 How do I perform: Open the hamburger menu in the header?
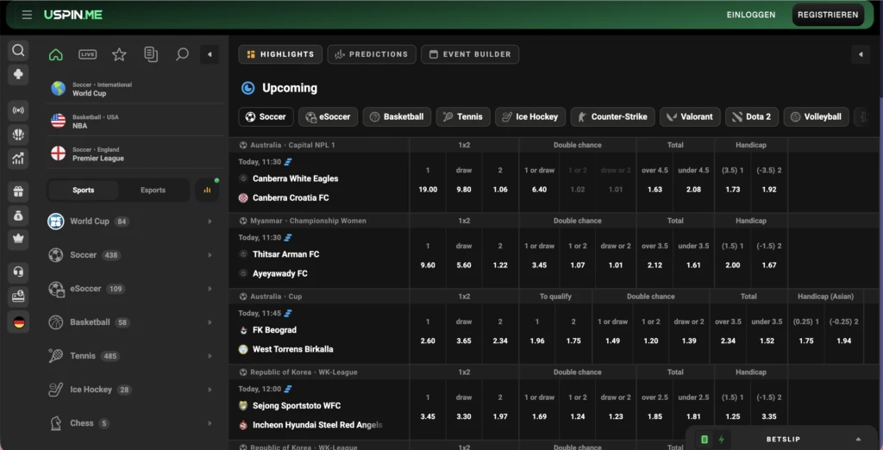pyautogui.click(x=27, y=15)
